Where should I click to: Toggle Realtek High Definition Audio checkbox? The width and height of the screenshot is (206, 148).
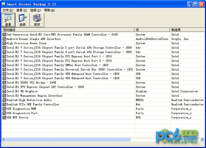pyautogui.click(x=4, y=100)
